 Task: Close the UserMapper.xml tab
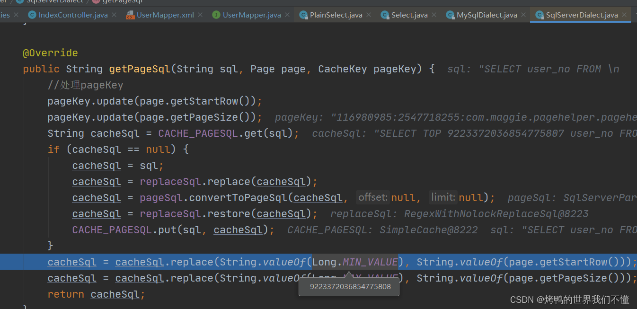click(x=201, y=15)
